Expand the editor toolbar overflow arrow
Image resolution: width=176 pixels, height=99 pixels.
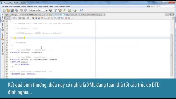(73, 18)
